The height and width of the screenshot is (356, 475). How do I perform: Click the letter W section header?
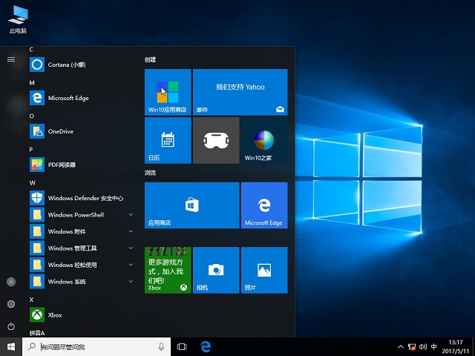[32, 183]
